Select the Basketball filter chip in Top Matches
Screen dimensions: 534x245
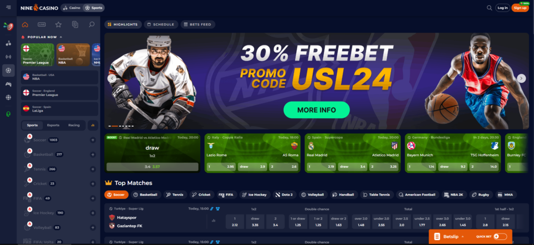(146, 195)
